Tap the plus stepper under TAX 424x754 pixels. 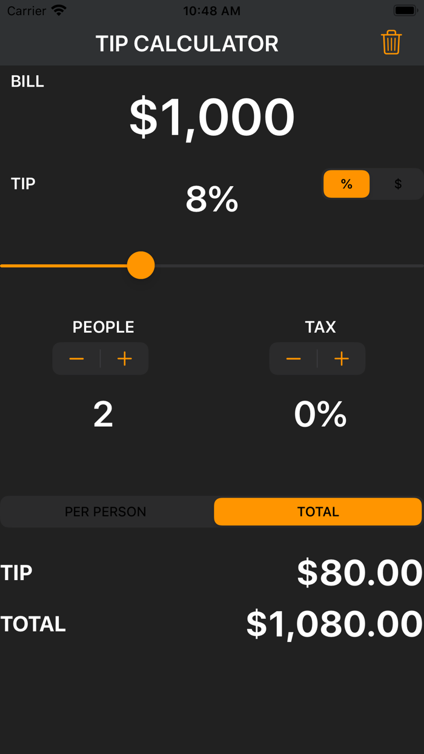click(341, 358)
